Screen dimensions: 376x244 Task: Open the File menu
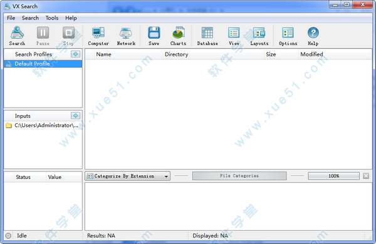click(x=11, y=18)
